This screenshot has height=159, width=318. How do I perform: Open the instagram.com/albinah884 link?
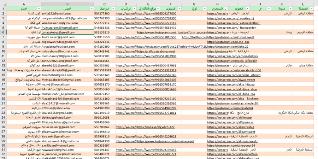pos(230,108)
